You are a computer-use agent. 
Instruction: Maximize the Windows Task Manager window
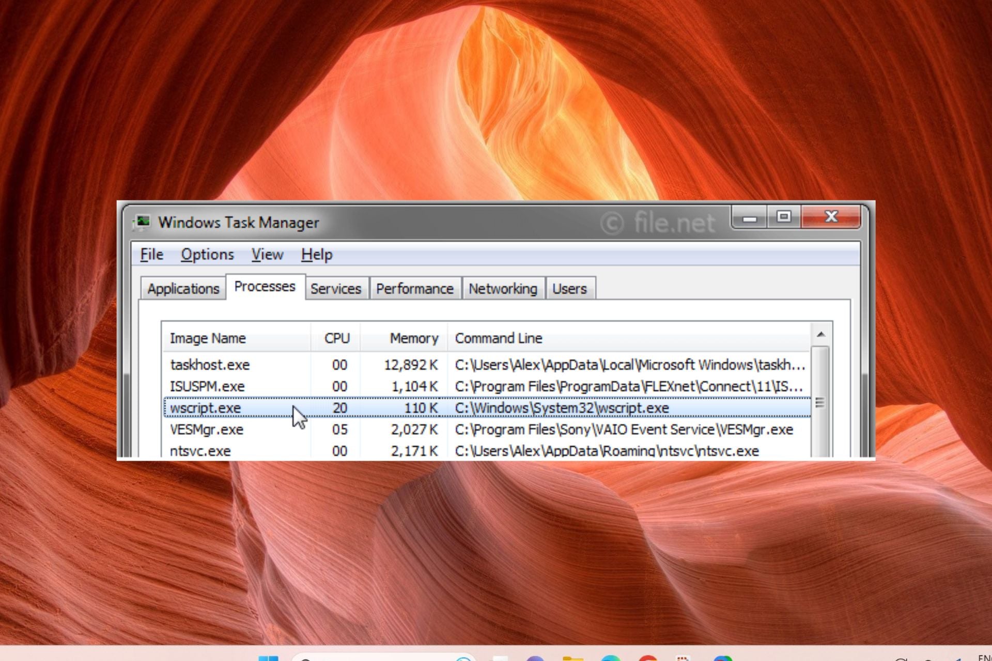(784, 217)
